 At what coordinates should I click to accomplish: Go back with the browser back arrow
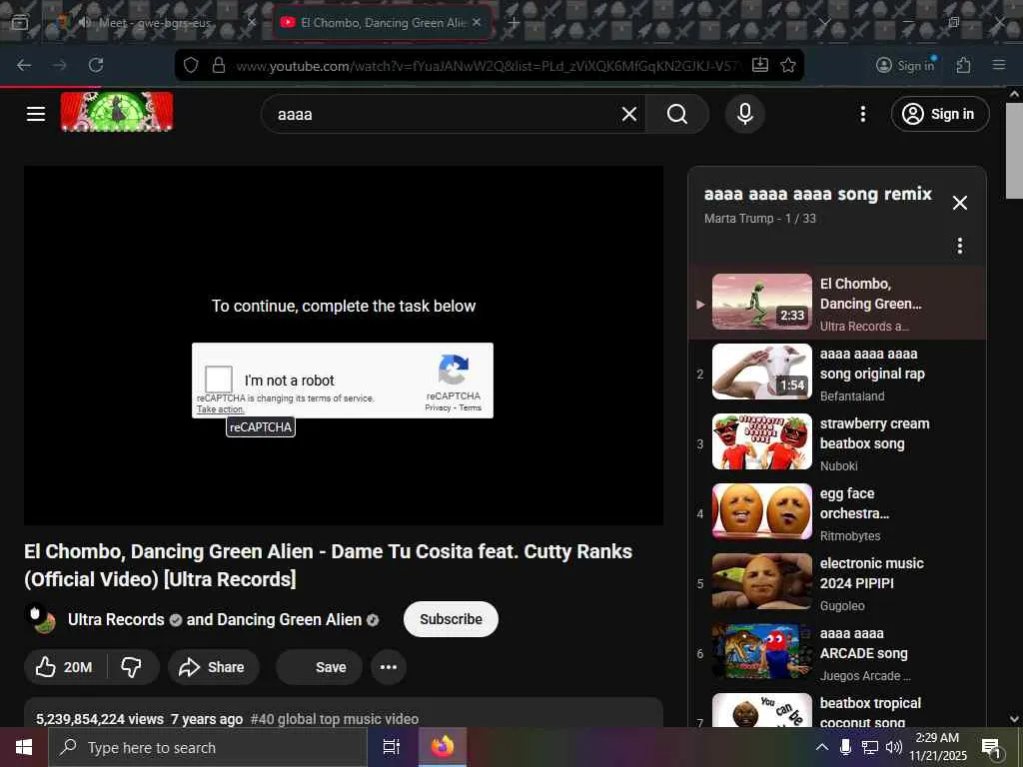pos(24,65)
